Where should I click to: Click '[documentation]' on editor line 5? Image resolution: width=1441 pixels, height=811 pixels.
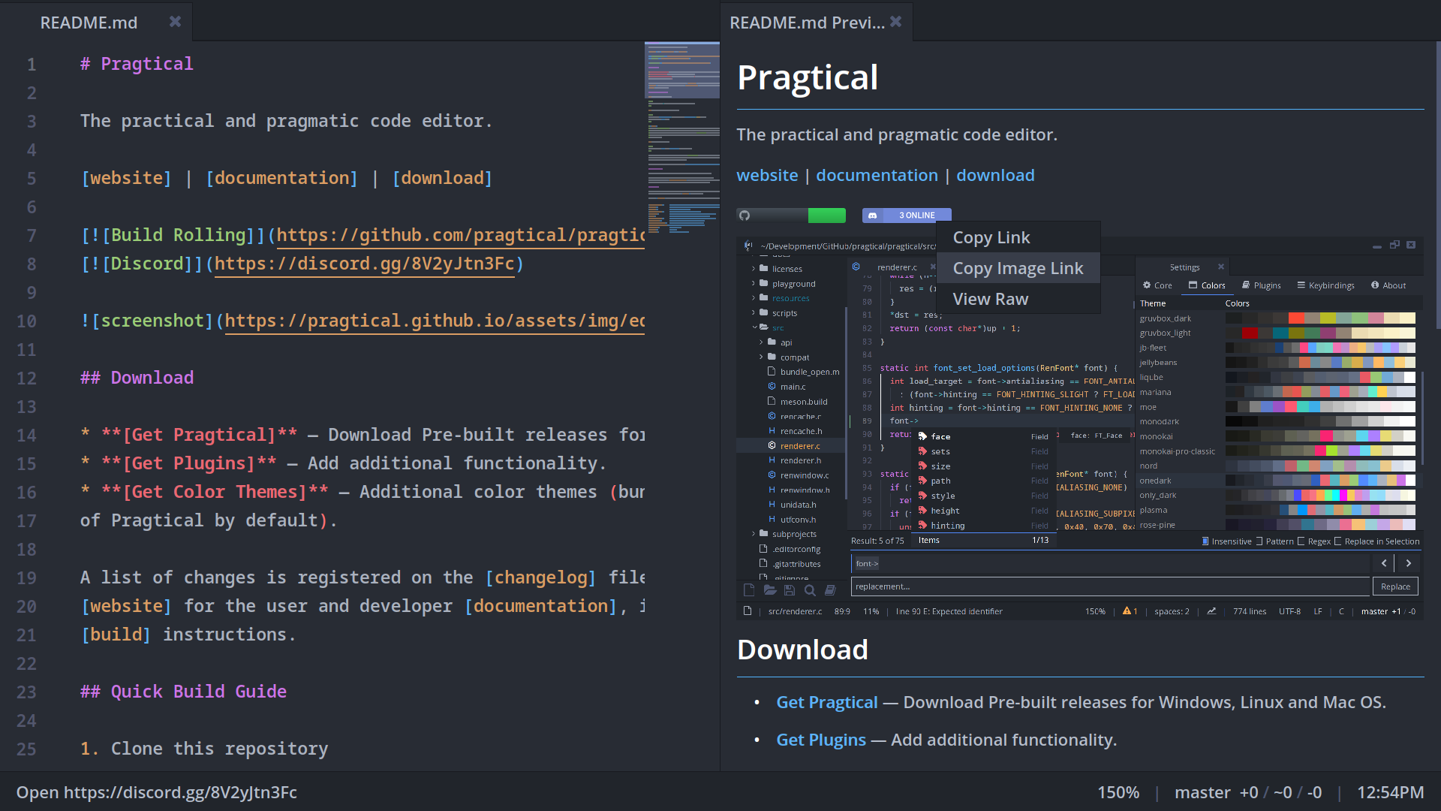(281, 178)
